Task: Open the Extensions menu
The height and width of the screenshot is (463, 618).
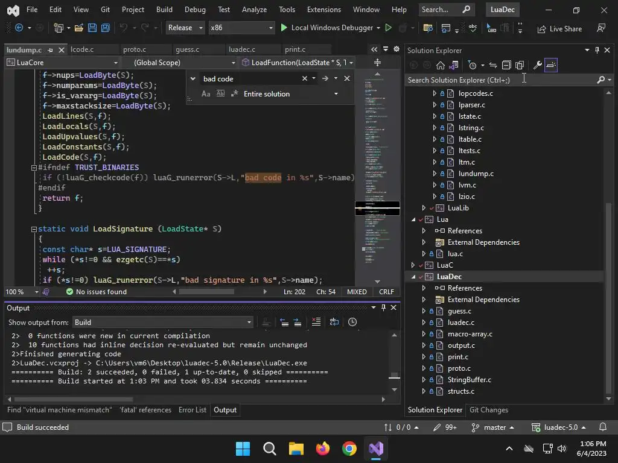Action: coord(324,10)
